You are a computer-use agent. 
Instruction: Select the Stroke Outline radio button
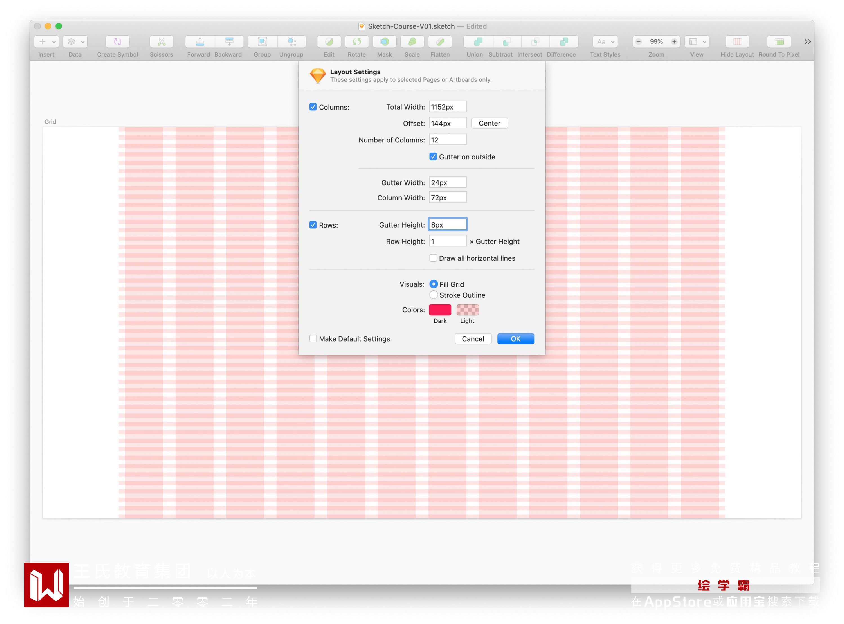(434, 295)
